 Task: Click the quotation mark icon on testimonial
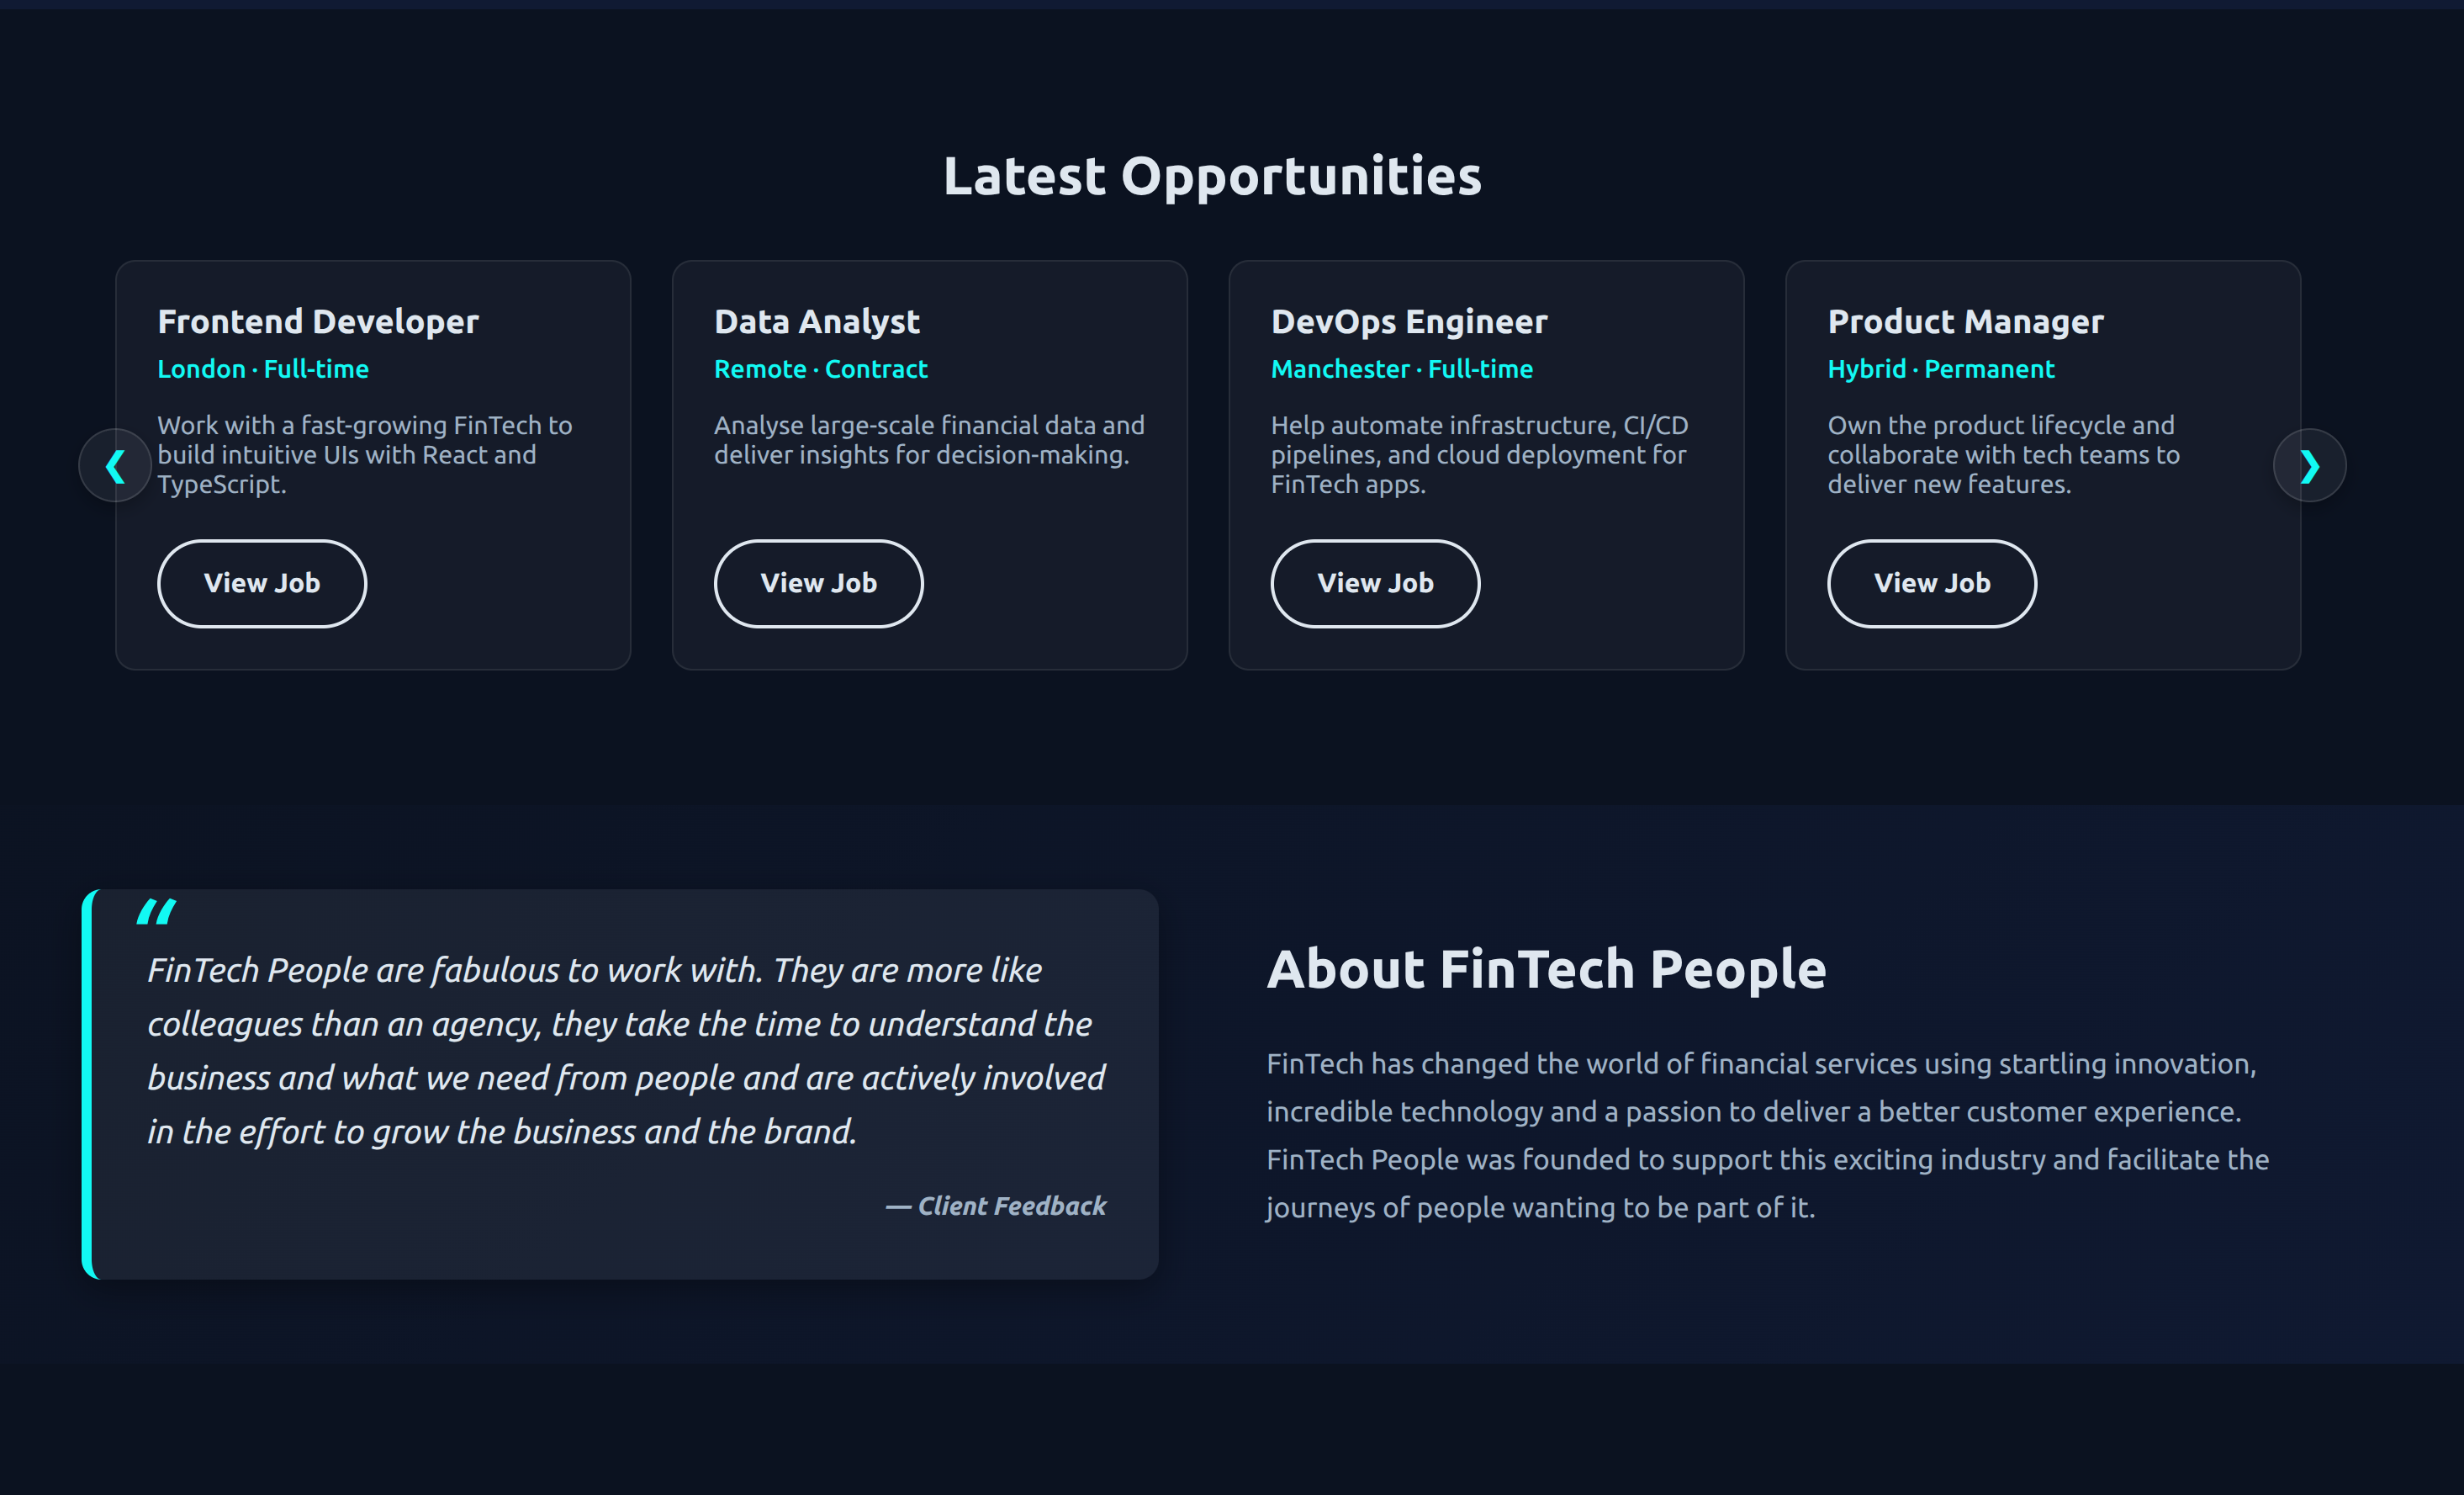(159, 912)
